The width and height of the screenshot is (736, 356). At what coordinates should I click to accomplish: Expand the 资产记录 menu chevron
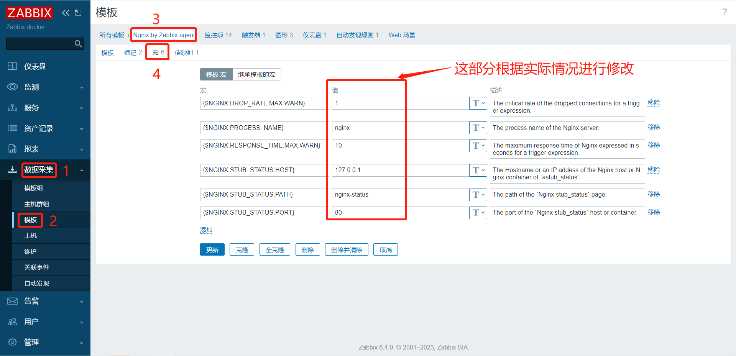click(x=82, y=129)
